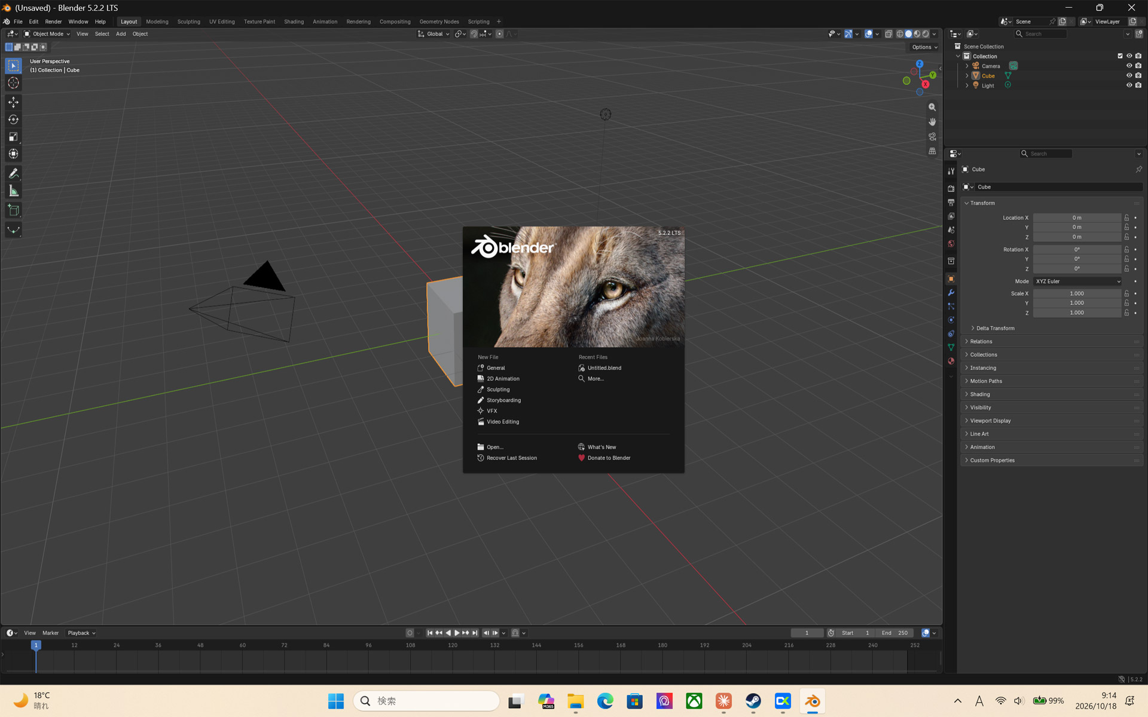Select the Transform tool

tap(13, 154)
